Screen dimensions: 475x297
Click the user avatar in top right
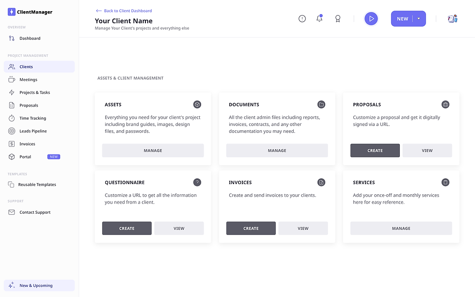tap(452, 18)
